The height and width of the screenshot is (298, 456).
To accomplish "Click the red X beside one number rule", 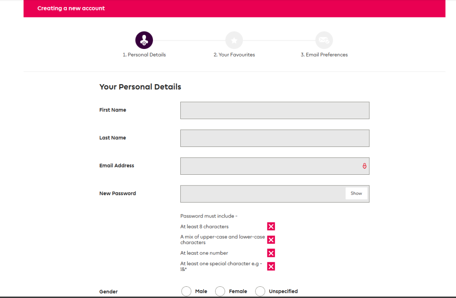I will (x=271, y=253).
